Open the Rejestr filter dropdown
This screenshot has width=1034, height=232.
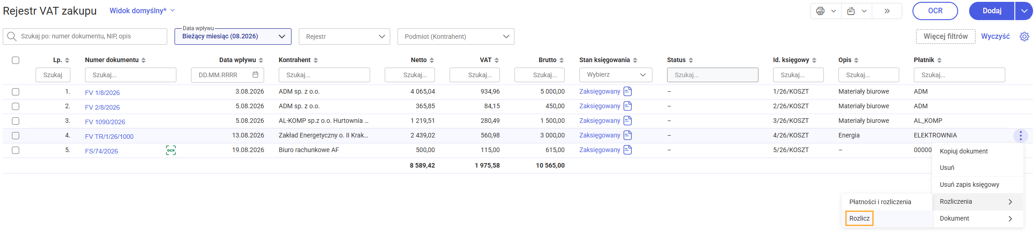[345, 37]
